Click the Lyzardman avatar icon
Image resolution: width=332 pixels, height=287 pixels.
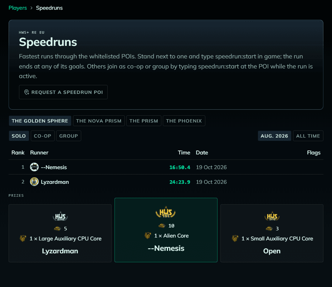34,182
